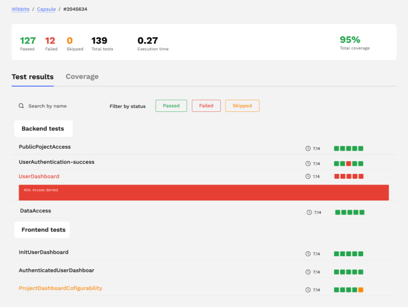Image resolution: width=408 pixels, height=307 pixels.
Task: Select the failed UserDashboard test
Action: [39, 176]
